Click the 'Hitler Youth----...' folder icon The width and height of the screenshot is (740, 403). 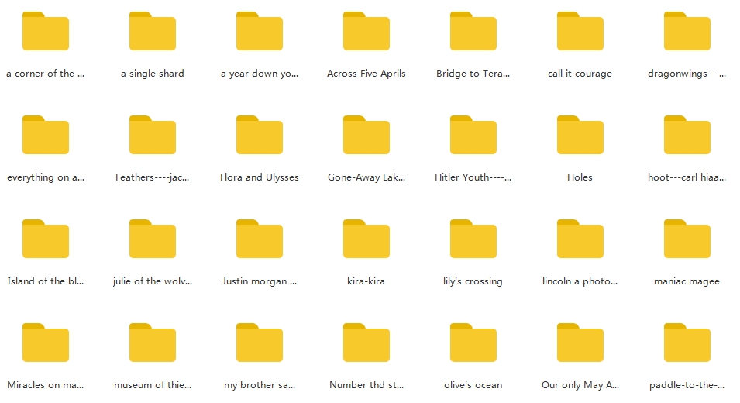pyautogui.click(x=473, y=135)
